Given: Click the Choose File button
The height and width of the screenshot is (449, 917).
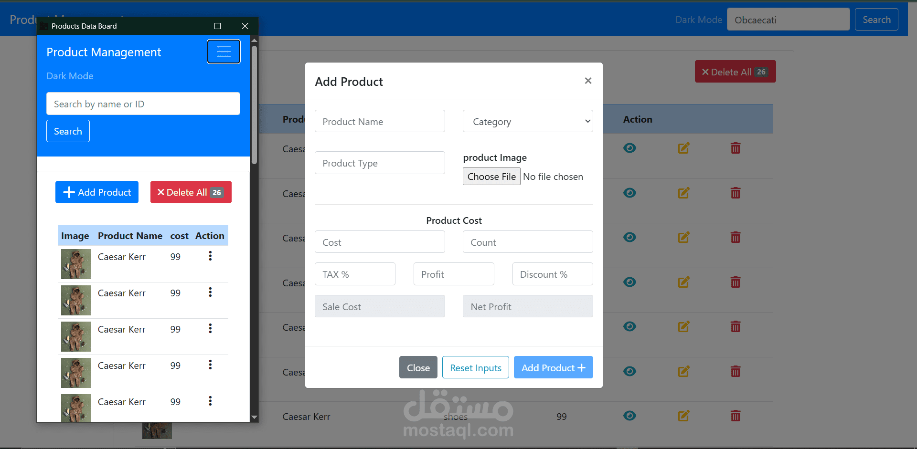Looking at the screenshot, I should tap(491, 177).
